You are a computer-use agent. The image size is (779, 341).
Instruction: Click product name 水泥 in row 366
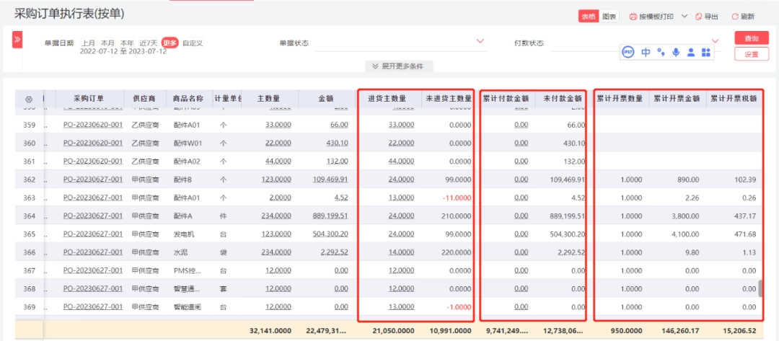[x=181, y=252]
